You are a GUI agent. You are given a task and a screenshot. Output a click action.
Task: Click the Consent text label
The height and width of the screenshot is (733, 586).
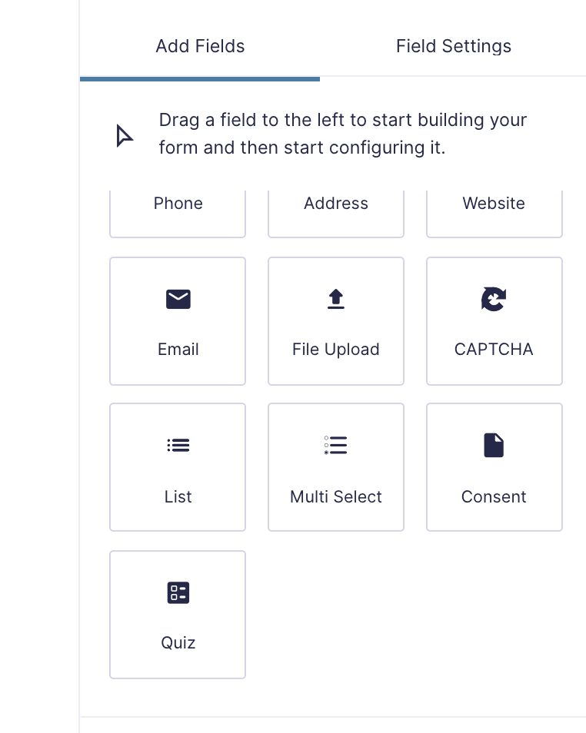[x=494, y=497]
